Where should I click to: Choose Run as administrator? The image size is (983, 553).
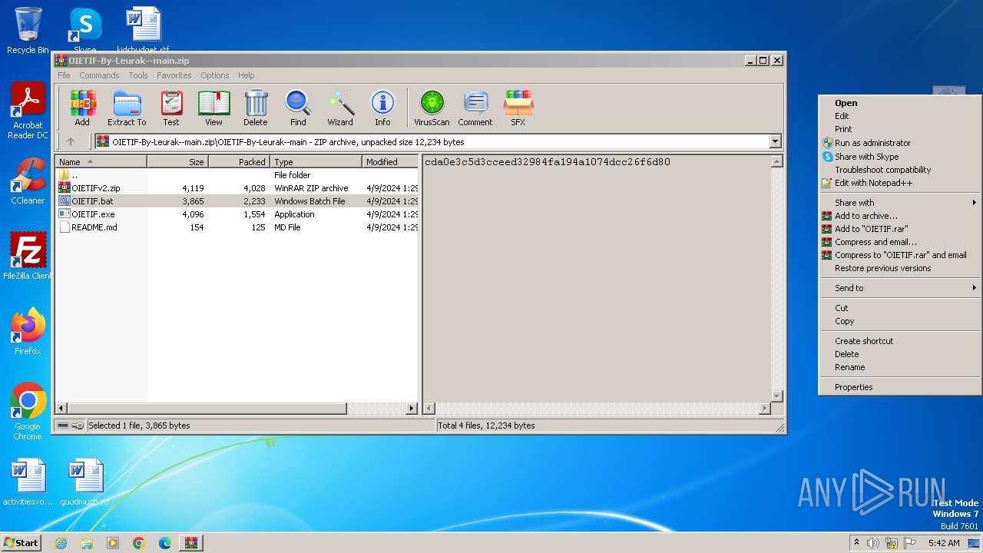point(900,143)
